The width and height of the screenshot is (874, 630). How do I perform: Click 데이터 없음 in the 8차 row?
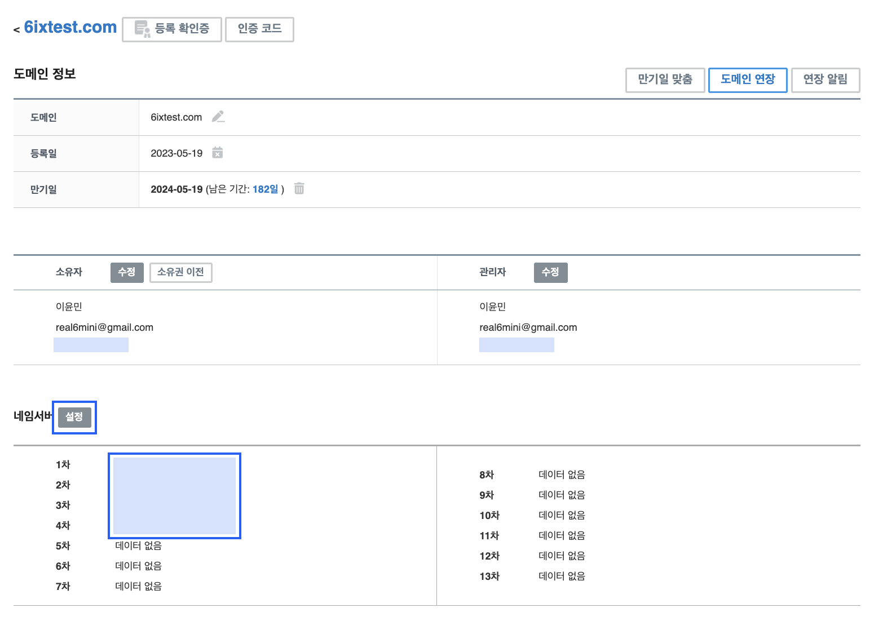click(x=562, y=474)
